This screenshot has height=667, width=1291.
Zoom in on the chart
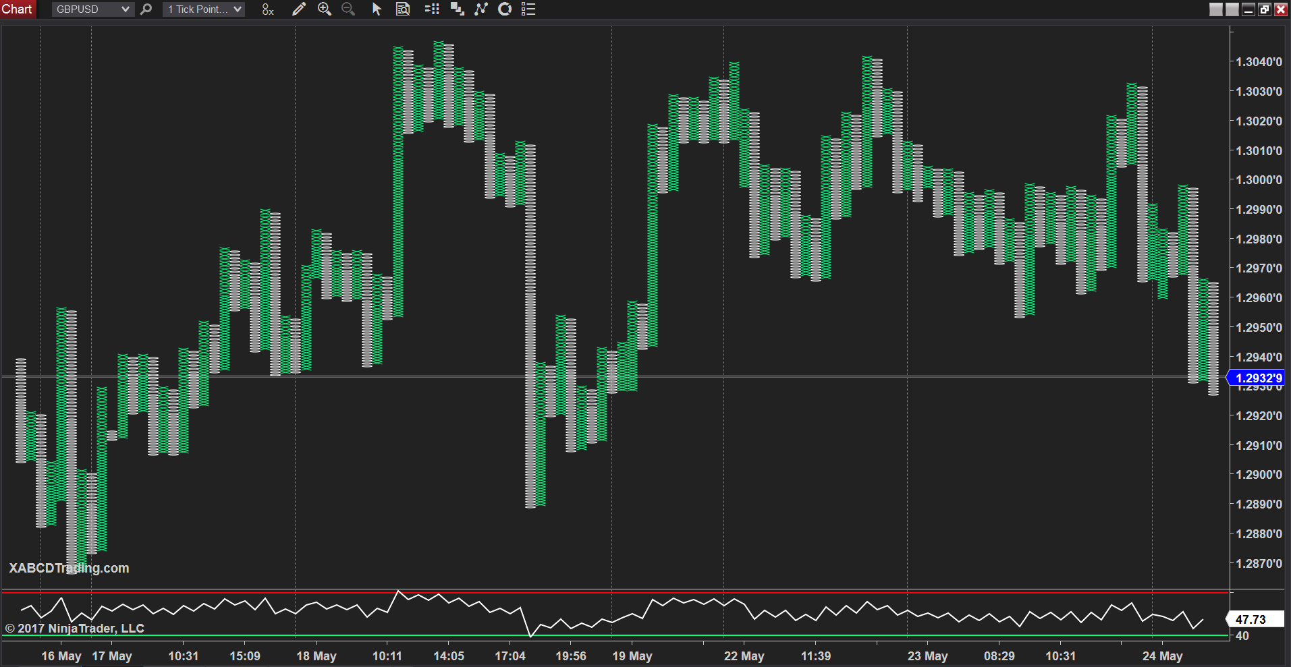point(325,9)
